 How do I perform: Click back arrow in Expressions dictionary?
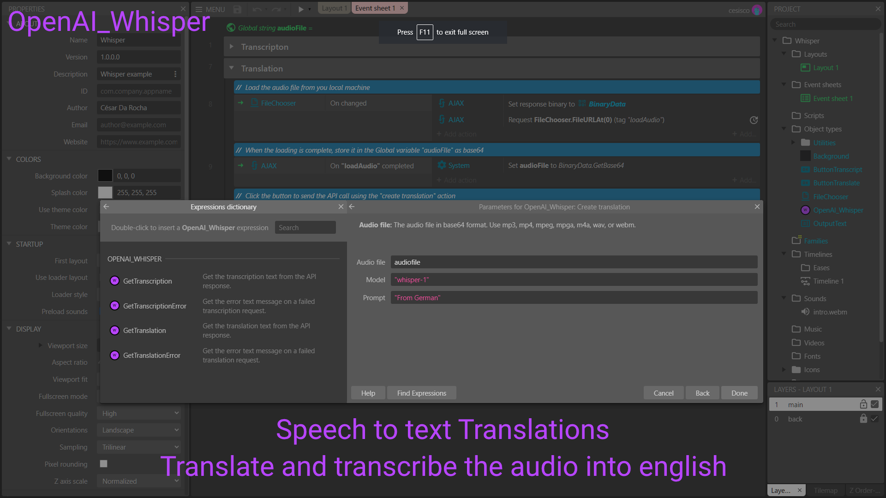click(107, 207)
